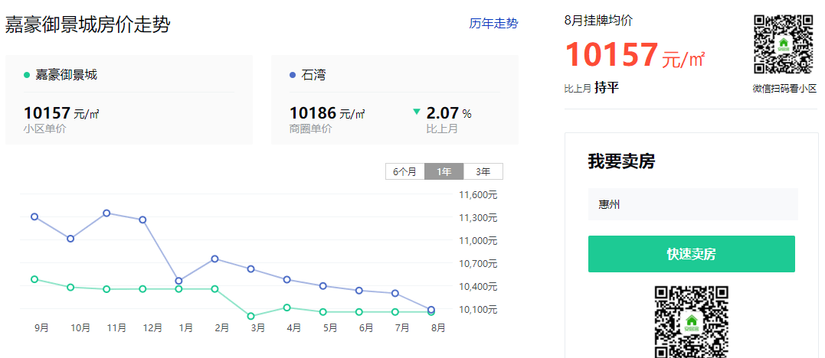
Task: Open the 历年走势 link
Action: point(493,24)
